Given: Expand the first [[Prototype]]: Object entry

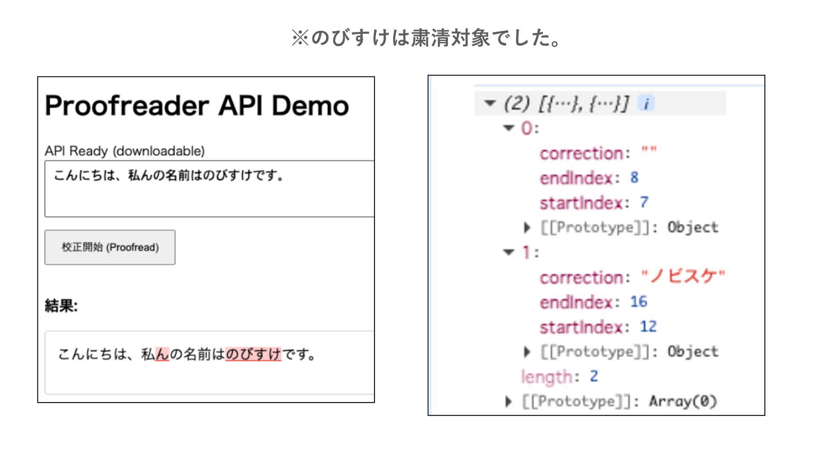Looking at the screenshot, I should (527, 228).
